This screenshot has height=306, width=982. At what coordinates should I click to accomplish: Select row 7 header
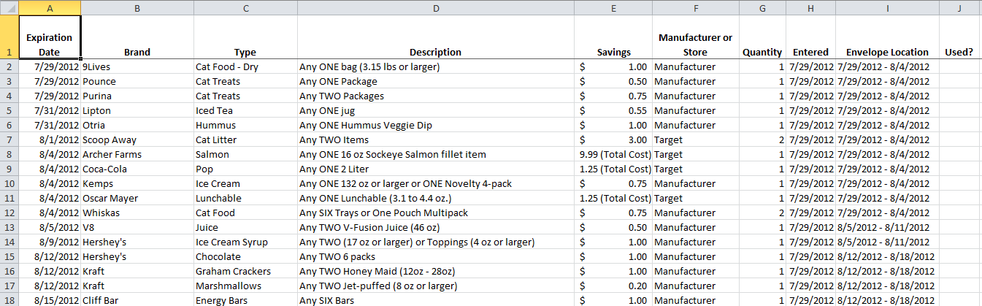pyautogui.click(x=9, y=139)
